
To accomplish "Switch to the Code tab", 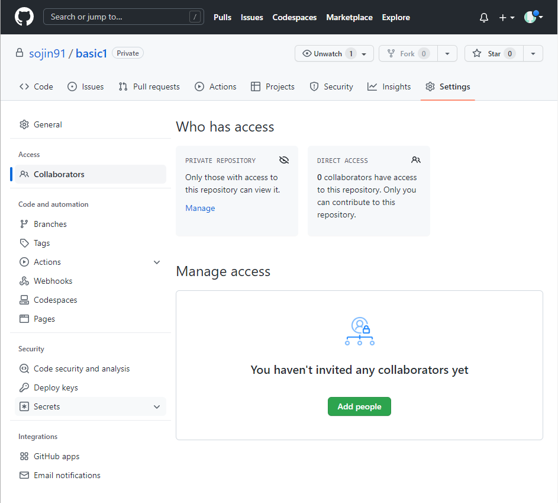I will (36, 86).
